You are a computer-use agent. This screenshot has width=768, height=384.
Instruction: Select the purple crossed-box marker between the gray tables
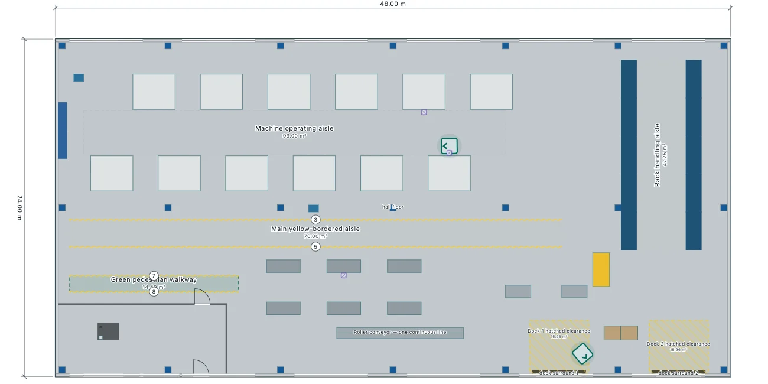click(x=343, y=275)
